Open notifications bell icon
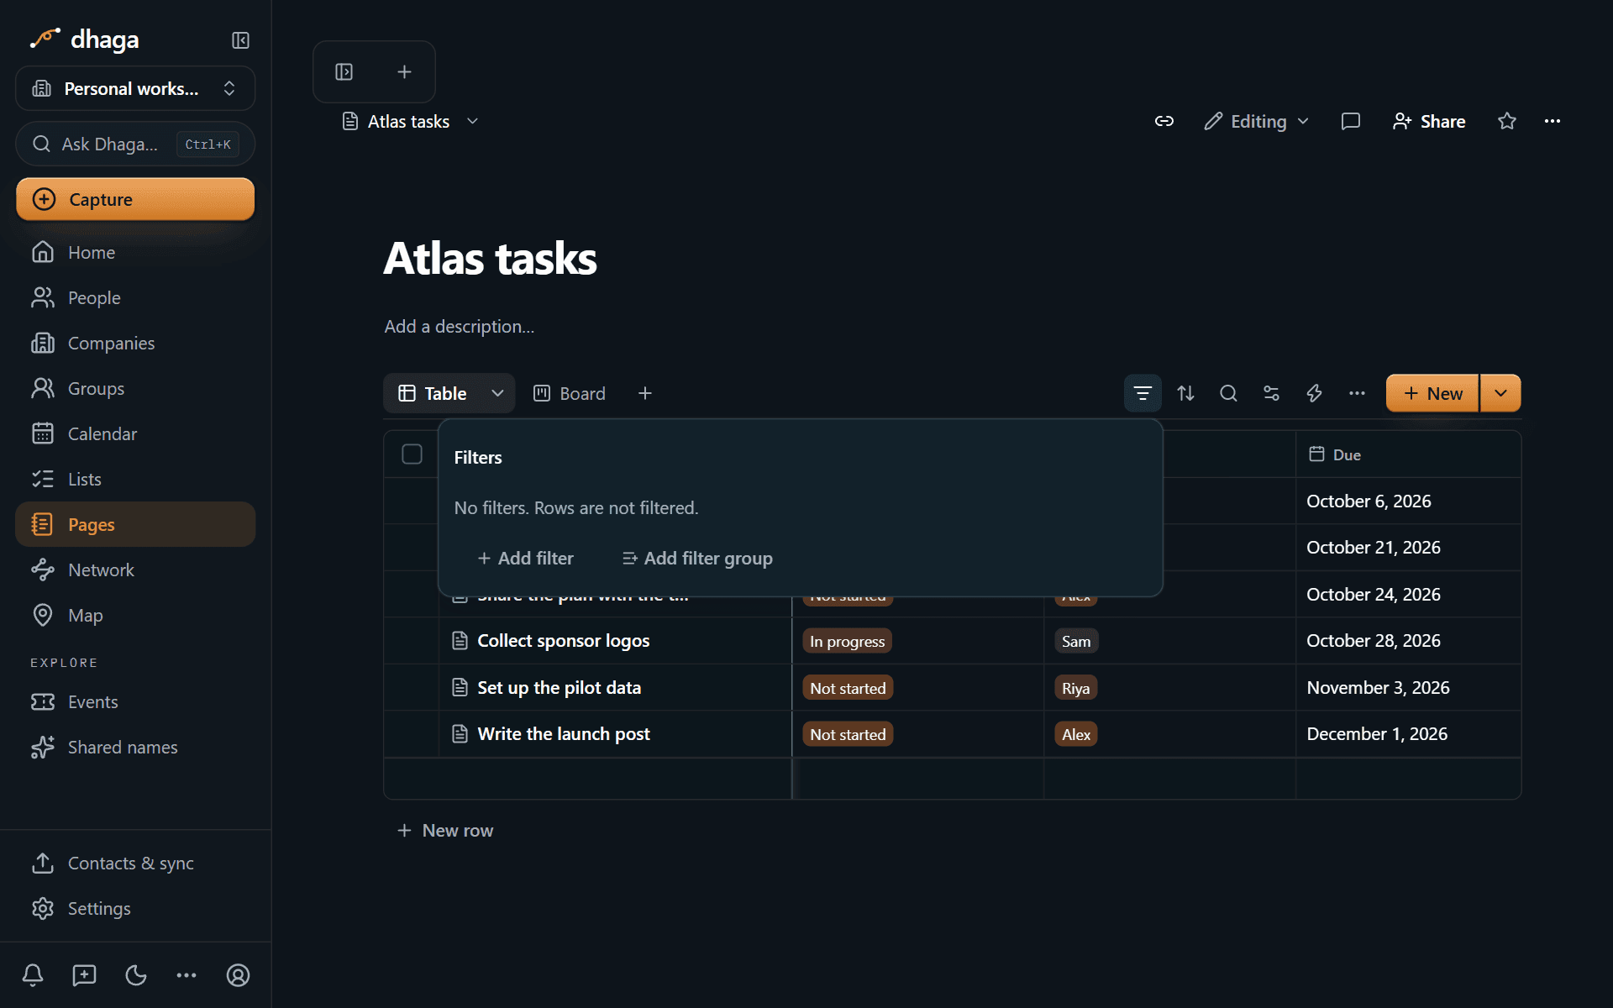The height and width of the screenshot is (1008, 1613). pyautogui.click(x=33, y=975)
